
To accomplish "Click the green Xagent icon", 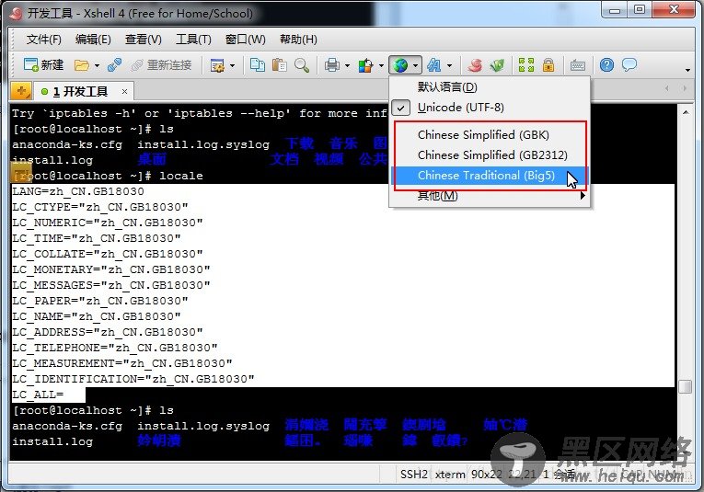I will (x=497, y=65).
